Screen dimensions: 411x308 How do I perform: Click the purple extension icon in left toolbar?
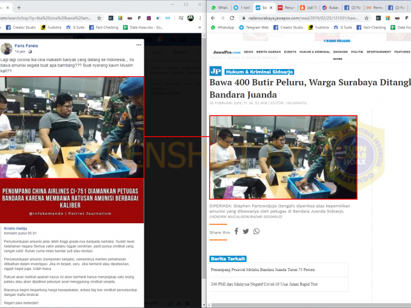(149, 18)
